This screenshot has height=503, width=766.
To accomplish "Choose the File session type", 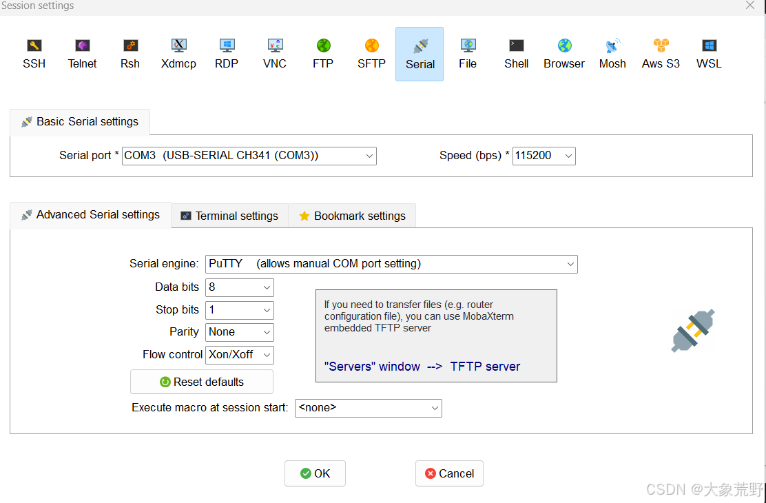I will point(468,54).
